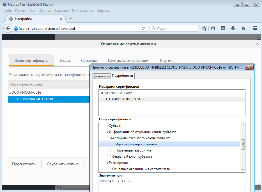This screenshot has width=262, height=192.
Task: Click the Сохранить копию... button
Action: click(x=64, y=164)
